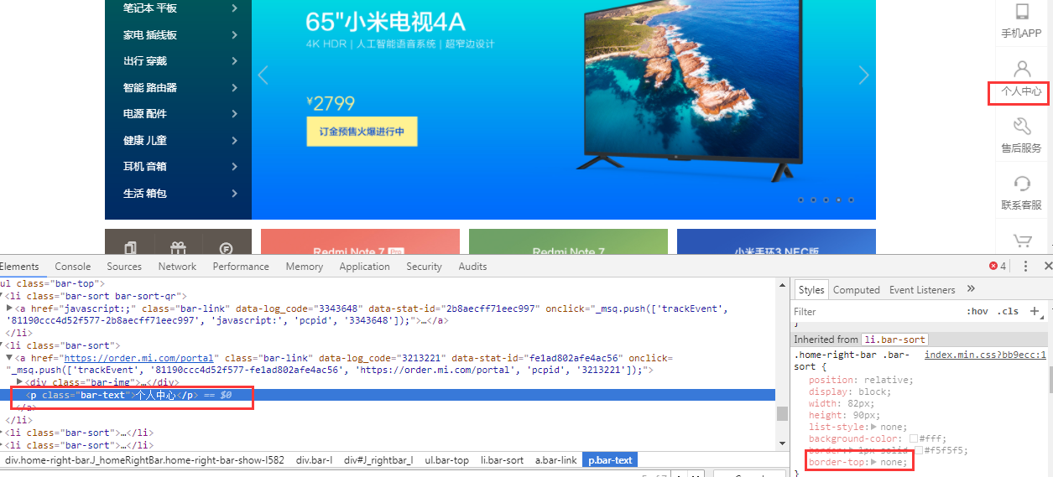Select third banner pagination dot
1053x477 pixels.
[x=826, y=200]
